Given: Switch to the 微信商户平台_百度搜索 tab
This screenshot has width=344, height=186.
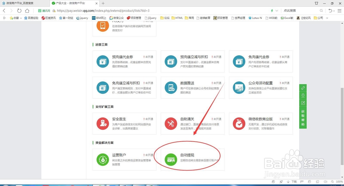Looking at the screenshot, I should (x=25, y=3).
